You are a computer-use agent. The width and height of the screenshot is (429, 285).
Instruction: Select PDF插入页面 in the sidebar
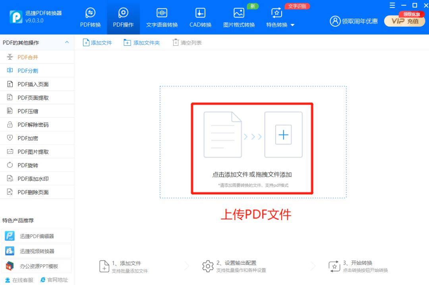tap(37, 84)
